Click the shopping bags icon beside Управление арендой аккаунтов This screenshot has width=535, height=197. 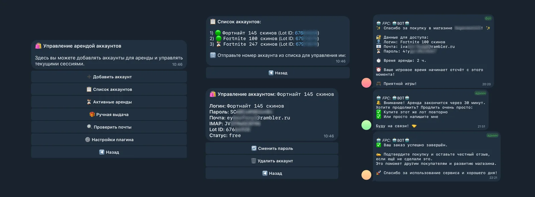point(38,46)
